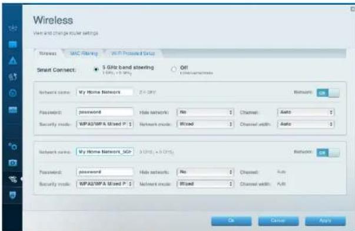Open 5 GHz Network mode Mixed dropdown
Viewport: 355px width, 231px height.
pyautogui.click(x=205, y=184)
